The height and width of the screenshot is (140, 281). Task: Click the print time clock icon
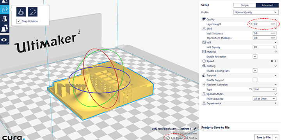pos(168,138)
